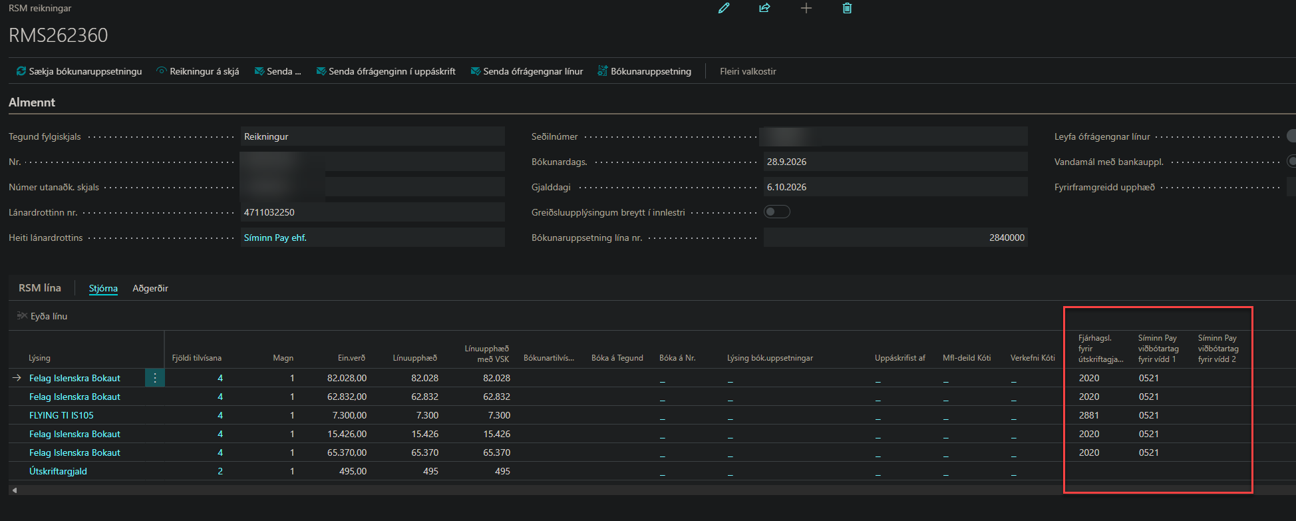Open the first row's three-dot menu
The image size is (1296, 521).
click(155, 378)
